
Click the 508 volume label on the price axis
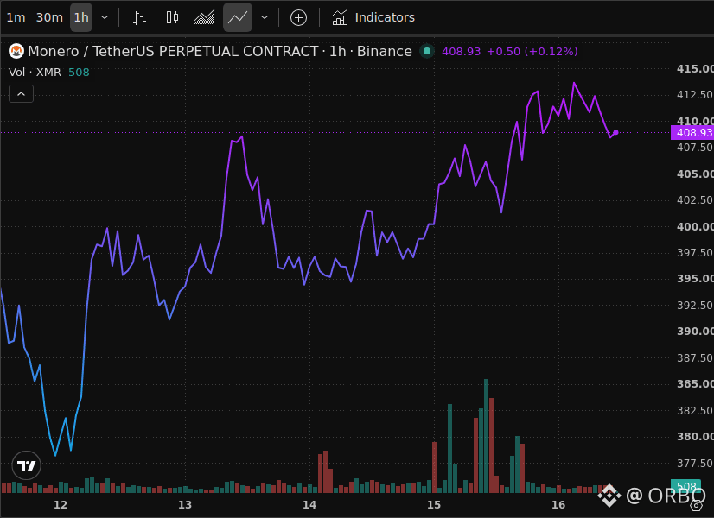686,486
